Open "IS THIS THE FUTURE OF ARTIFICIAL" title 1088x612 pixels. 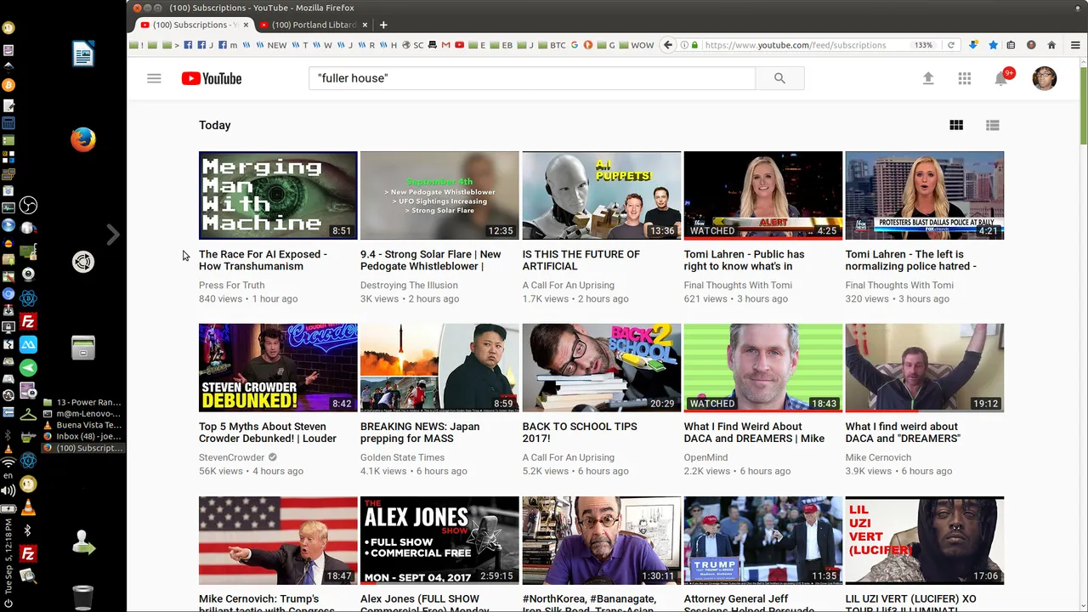[581, 260]
